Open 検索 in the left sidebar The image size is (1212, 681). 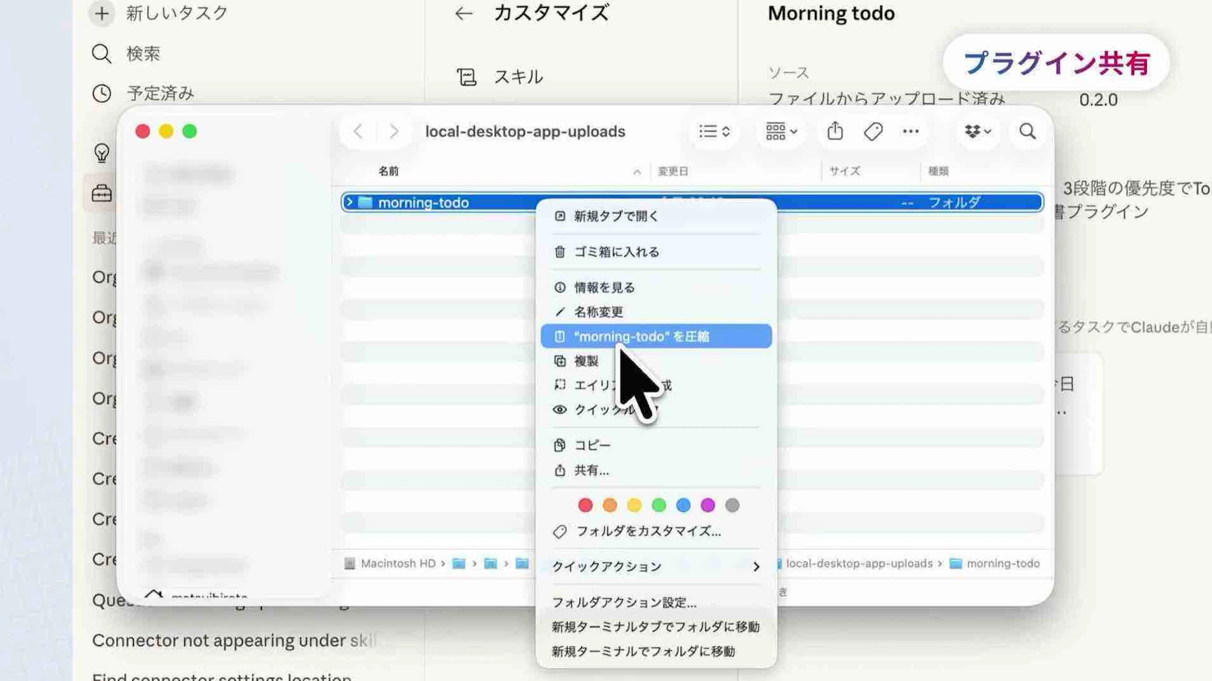click(143, 54)
